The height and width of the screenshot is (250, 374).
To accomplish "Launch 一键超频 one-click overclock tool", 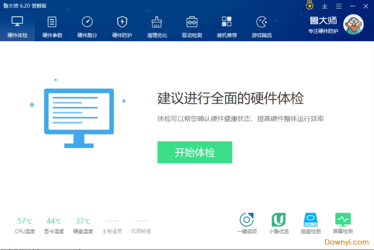I will pyautogui.click(x=247, y=223).
